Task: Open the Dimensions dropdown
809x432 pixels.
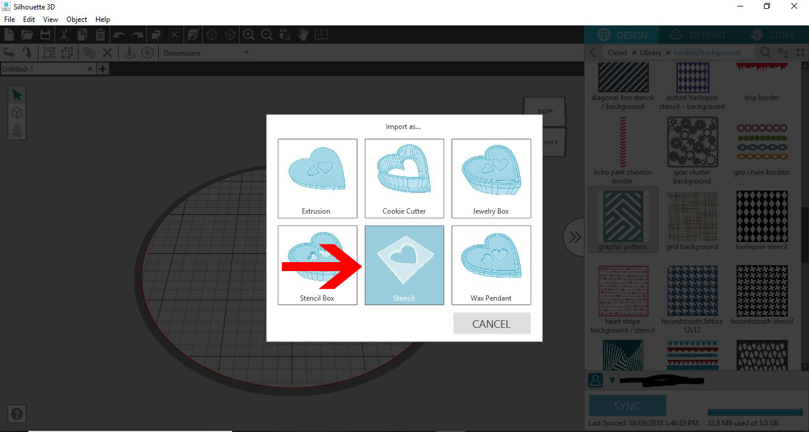Action: [x=206, y=53]
